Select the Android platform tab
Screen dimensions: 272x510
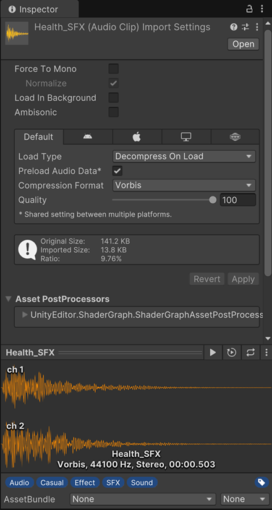point(88,137)
